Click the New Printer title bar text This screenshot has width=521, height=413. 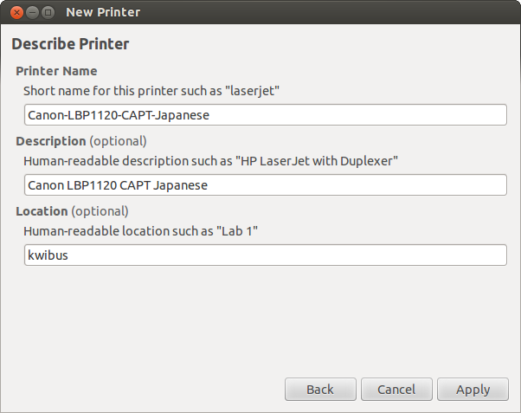tap(103, 12)
